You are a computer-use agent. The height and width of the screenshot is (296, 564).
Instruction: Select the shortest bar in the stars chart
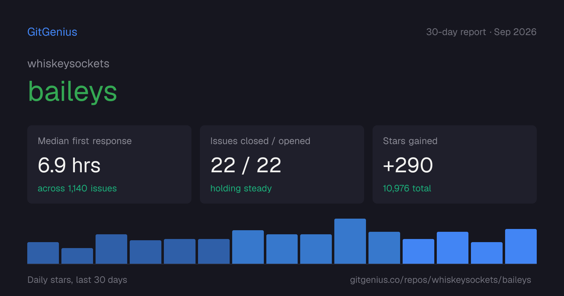click(x=77, y=256)
